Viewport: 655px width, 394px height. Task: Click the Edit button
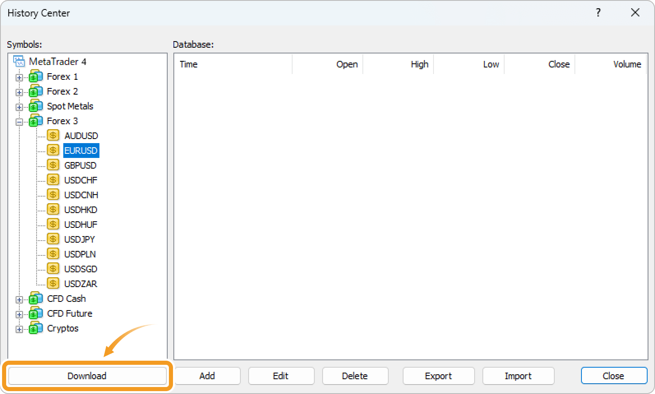[281, 376]
